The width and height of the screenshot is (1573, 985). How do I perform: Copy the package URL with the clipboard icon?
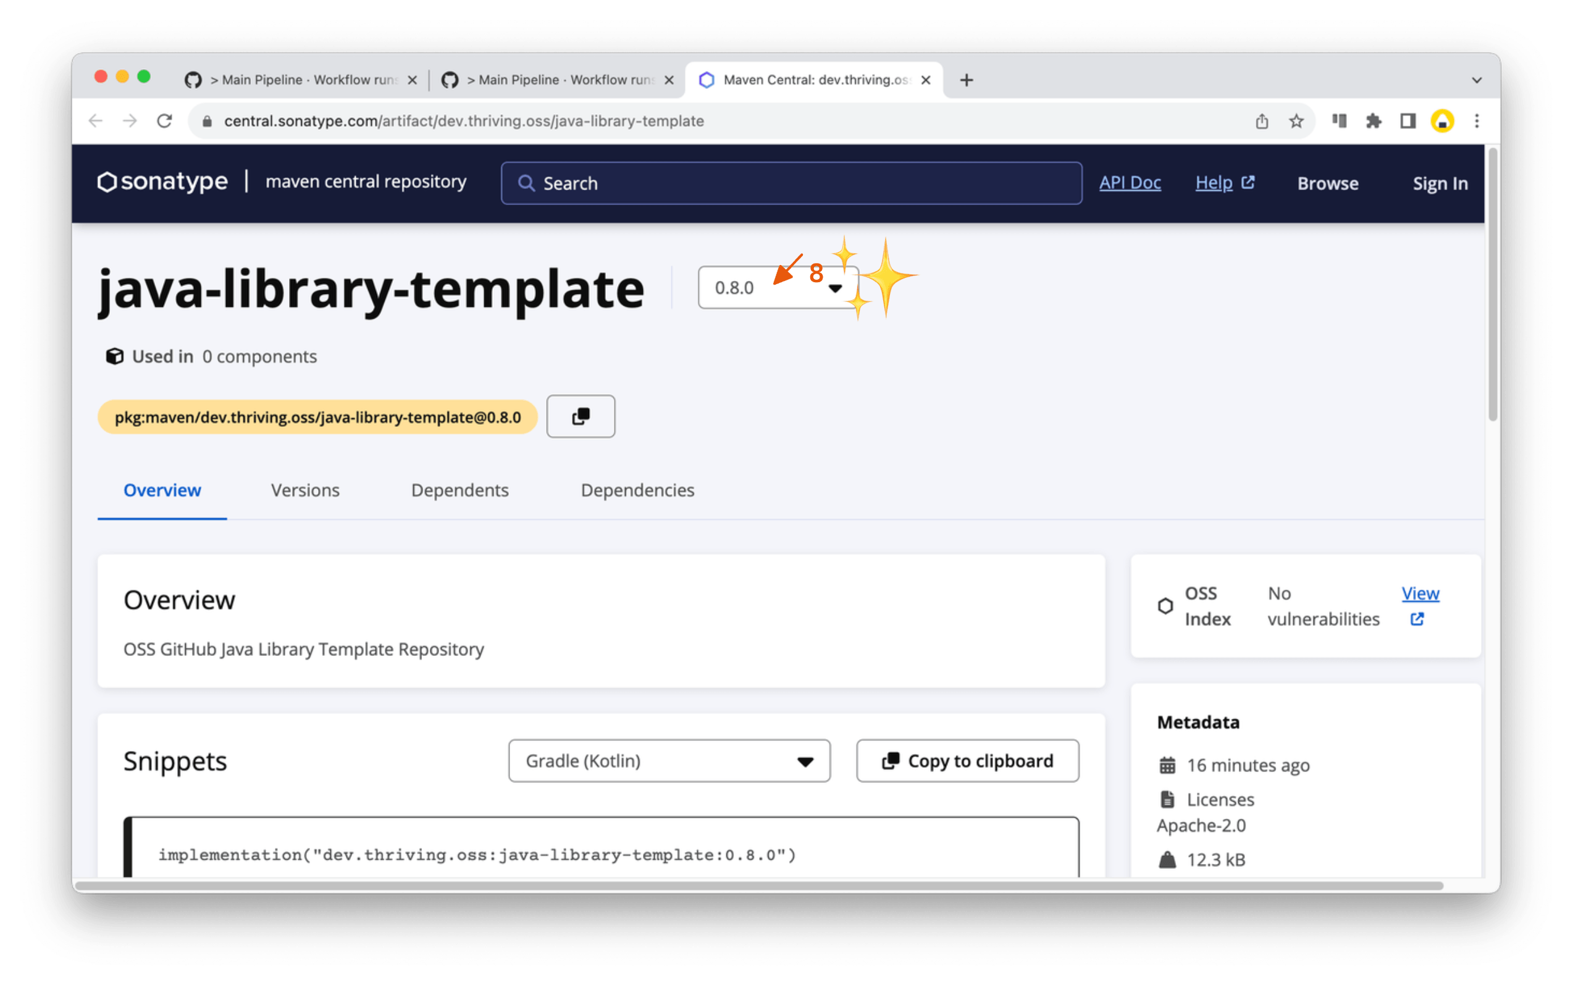[x=581, y=416]
